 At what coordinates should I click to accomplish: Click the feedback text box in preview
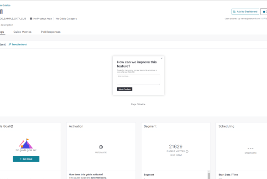[x=138, y=79]
